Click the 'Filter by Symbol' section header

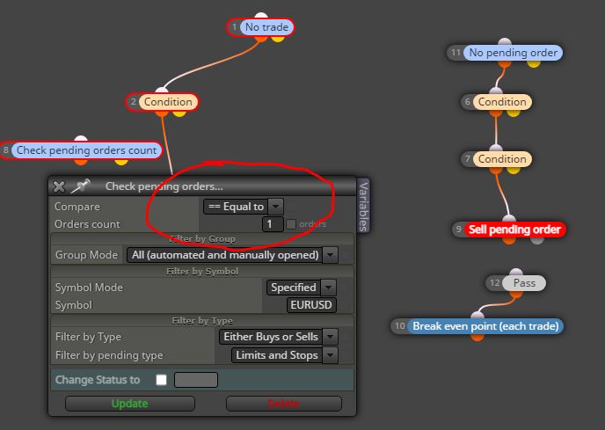click(202, 272)
